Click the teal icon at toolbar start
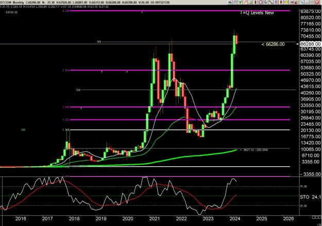 pyautogui.click(x=230, y=2)
